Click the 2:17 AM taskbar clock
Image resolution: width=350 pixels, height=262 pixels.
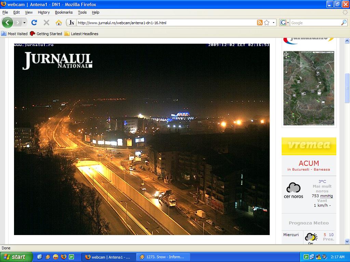[337, 257]
